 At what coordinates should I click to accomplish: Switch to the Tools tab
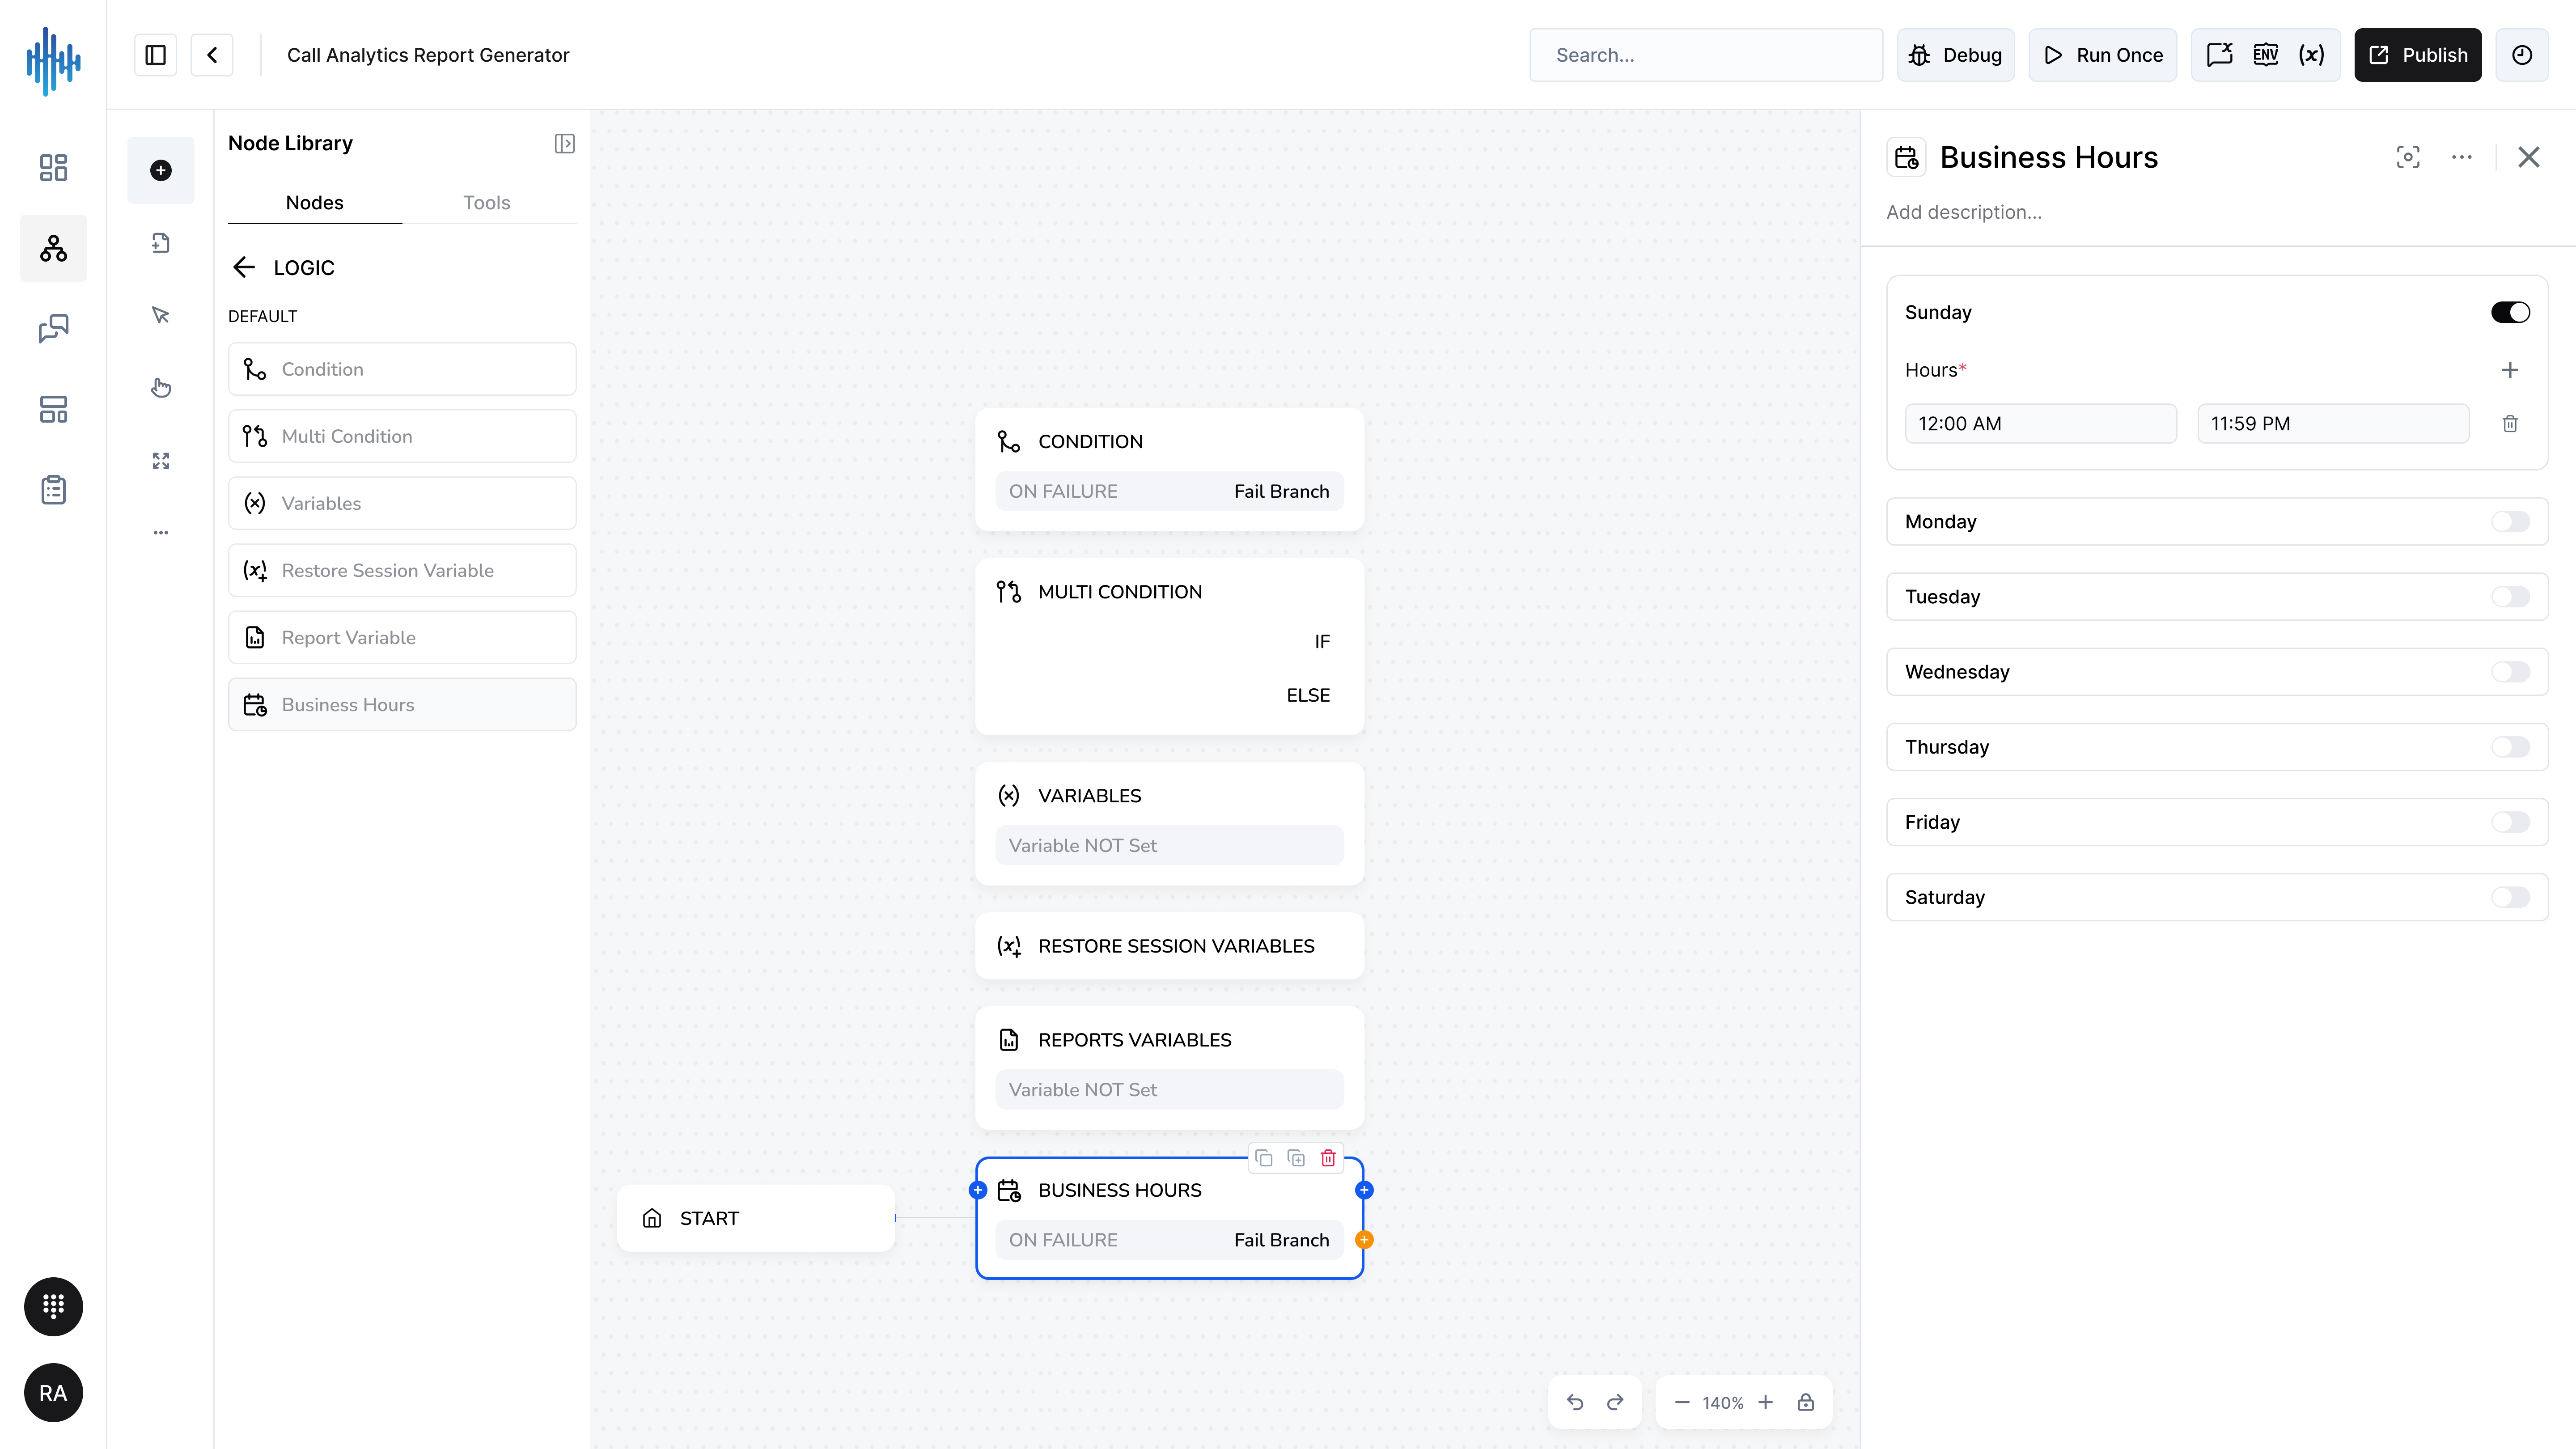(x=487, y=202)
